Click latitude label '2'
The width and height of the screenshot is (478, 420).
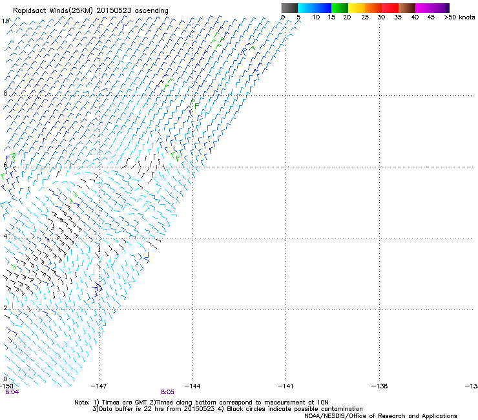pos(5,308)
